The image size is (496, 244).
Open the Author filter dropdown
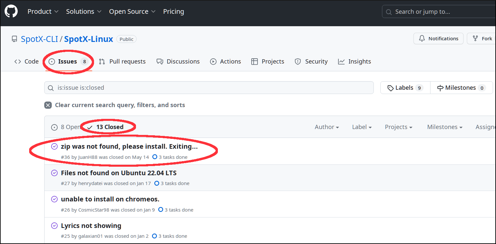(327, 127)
